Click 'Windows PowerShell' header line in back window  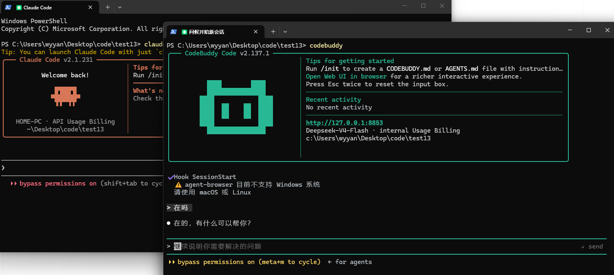tap(34, 21)
